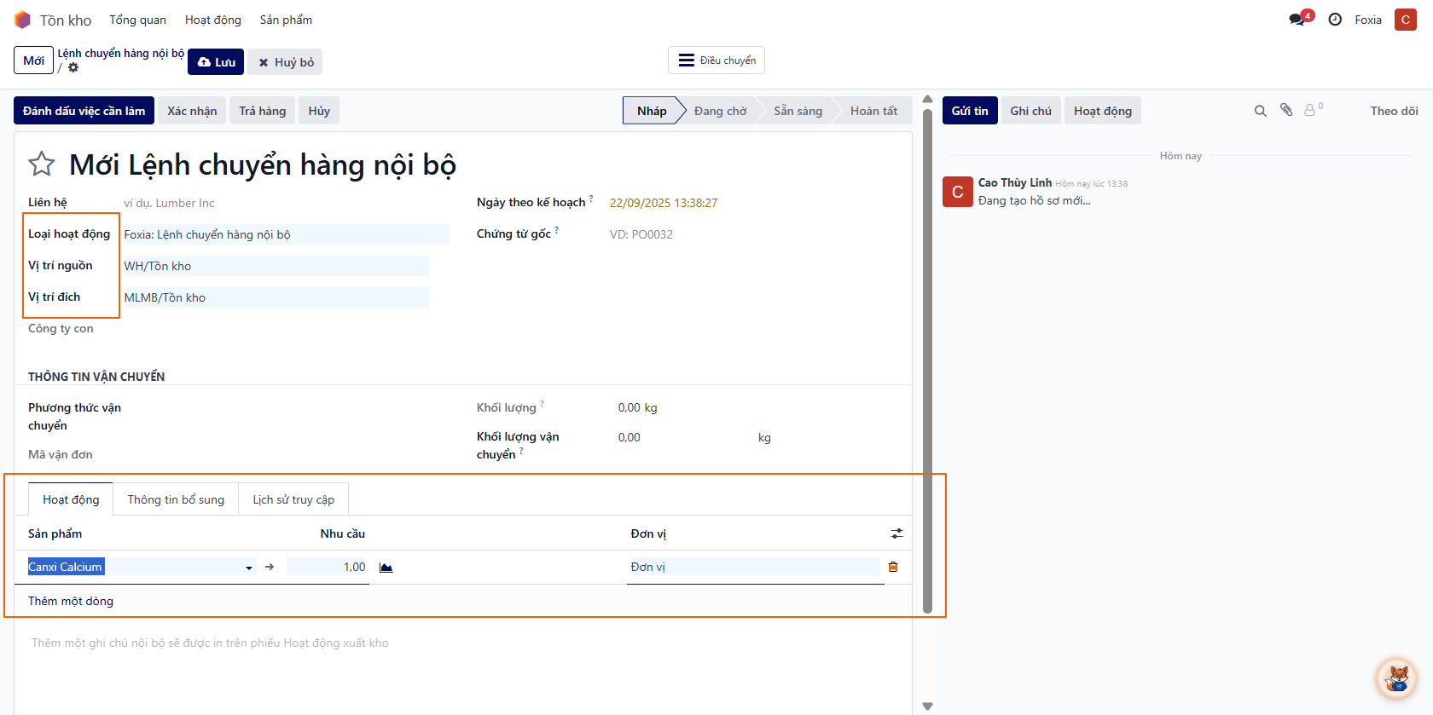The height and width of the screenshot is (715, 1433).
Task: Expand the Canxi Calcium product dropdown
Action: [x=249, y=568]
